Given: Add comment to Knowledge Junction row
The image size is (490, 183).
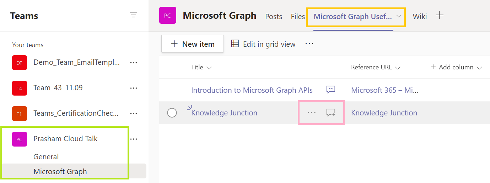Looking at the screenshot, I should pos(331,113).
